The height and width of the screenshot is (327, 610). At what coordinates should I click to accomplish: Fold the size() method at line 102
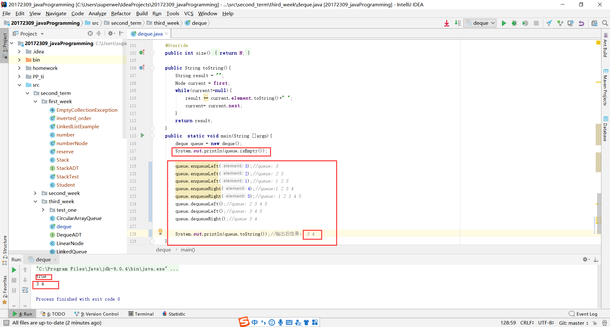[152, 53]
